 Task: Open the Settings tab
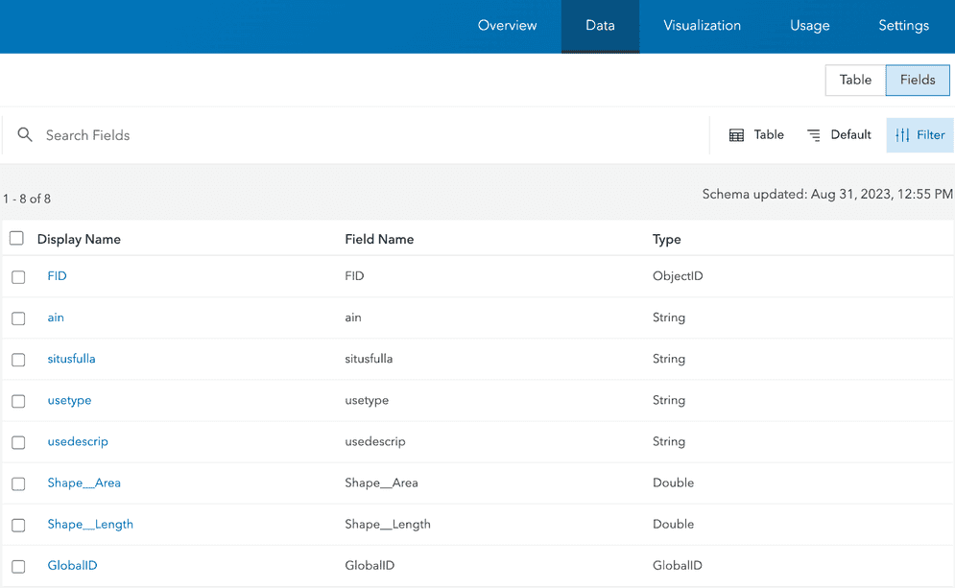coord(903,26)
